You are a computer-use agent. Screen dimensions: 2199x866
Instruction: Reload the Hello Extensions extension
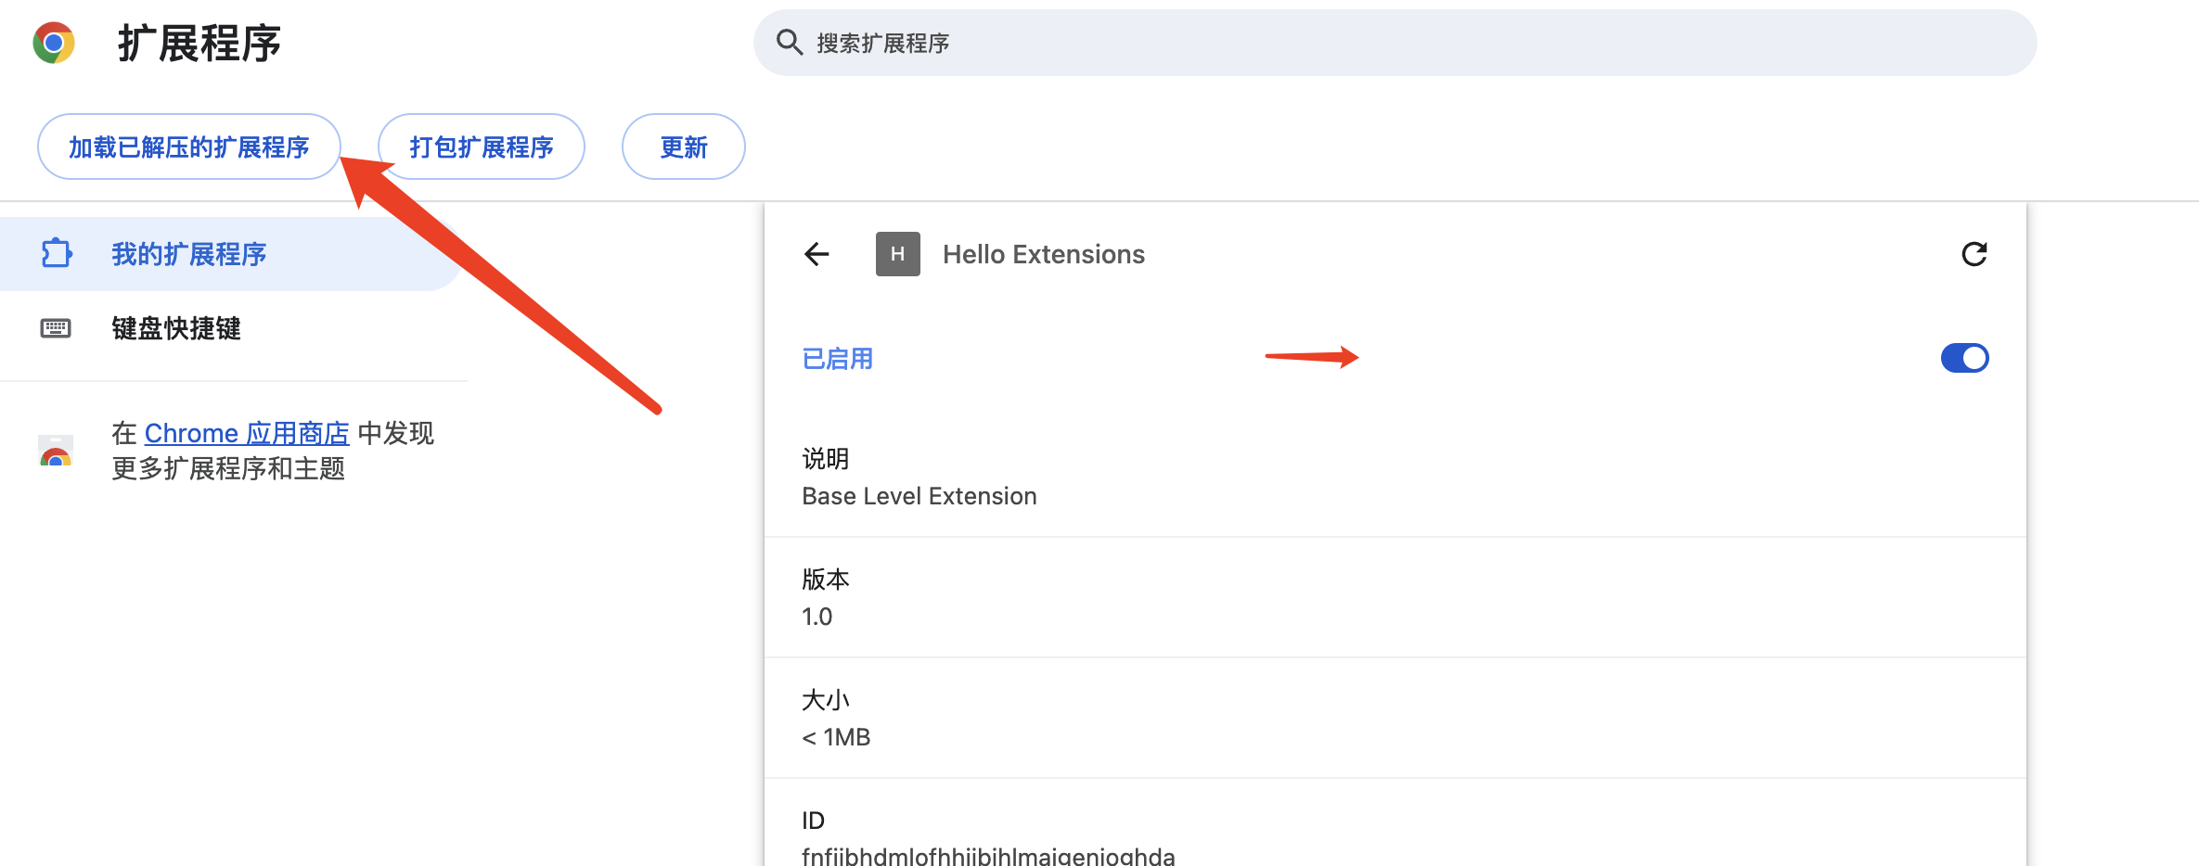pos(1974,254)
